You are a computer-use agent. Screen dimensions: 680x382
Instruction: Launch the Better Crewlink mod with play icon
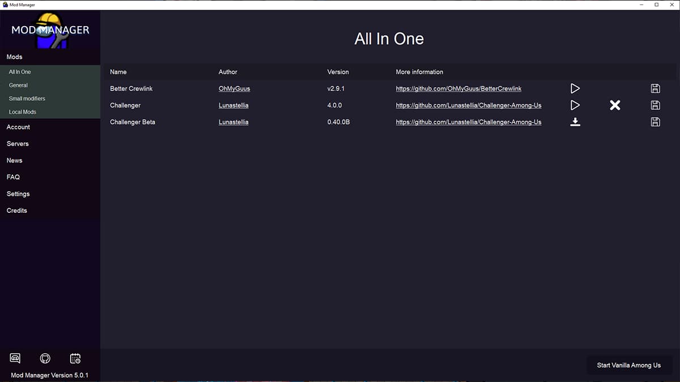[x=575, y=88]
